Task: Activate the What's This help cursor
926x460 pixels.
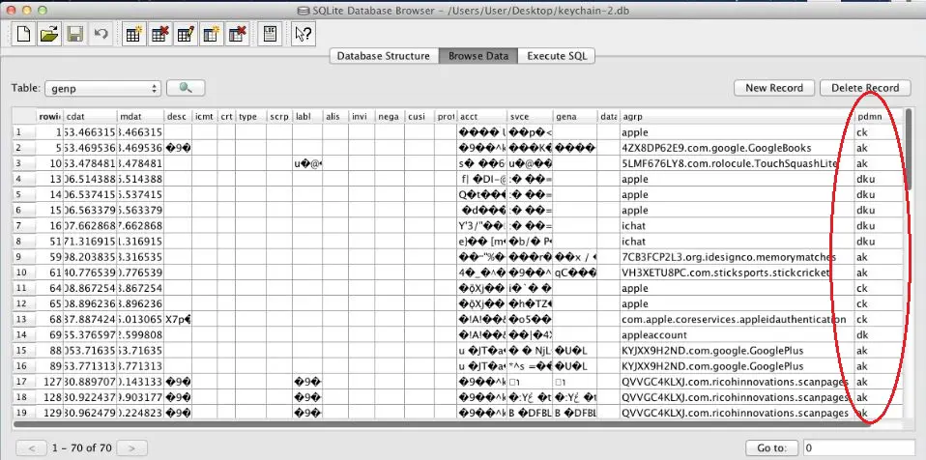Action: [x=304, y=35]
